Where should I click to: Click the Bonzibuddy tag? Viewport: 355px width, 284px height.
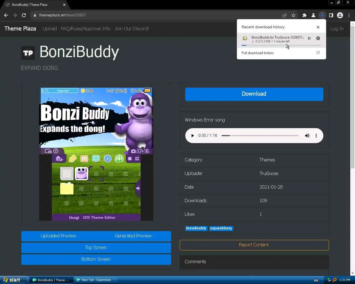(196, 228)
